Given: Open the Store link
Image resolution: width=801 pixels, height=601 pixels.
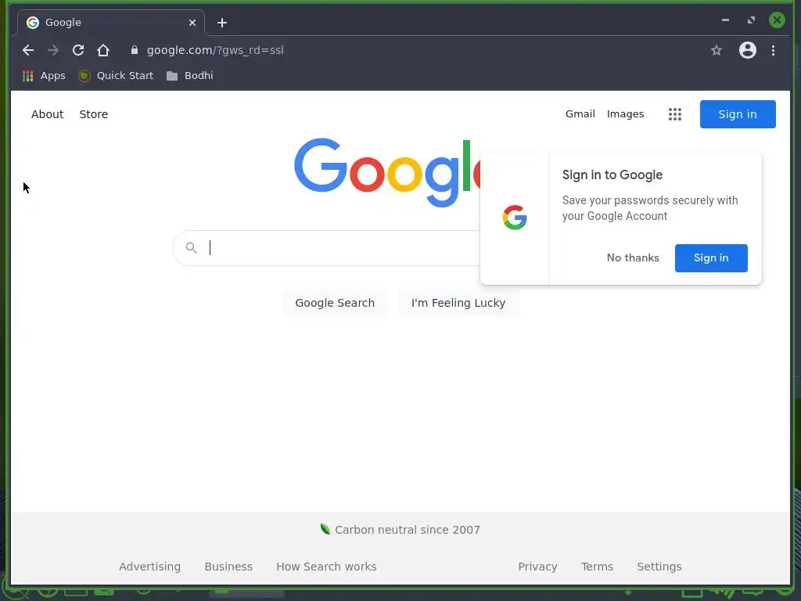Looking at the screenshot, I should (94, 114).
